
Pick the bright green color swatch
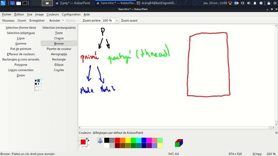133,140
